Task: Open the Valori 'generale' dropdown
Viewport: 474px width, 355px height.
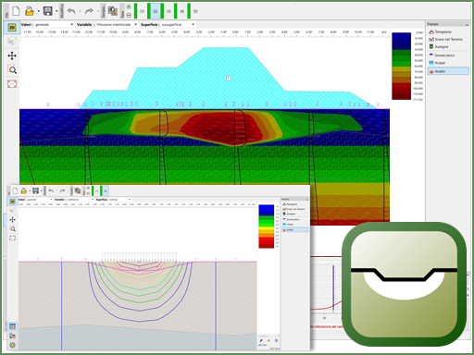Action: tap(54, 24)
